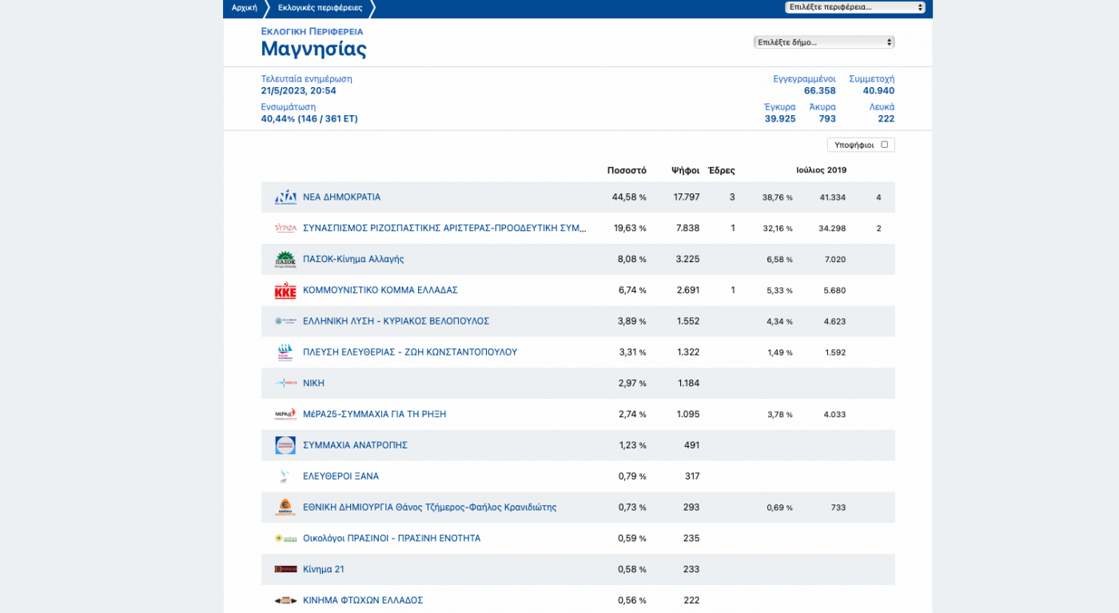Click the Συμμαχία Ανατροπής logo
Image resolution: width=1119 pixels, height=613 pixels.
tap(285, 445)
